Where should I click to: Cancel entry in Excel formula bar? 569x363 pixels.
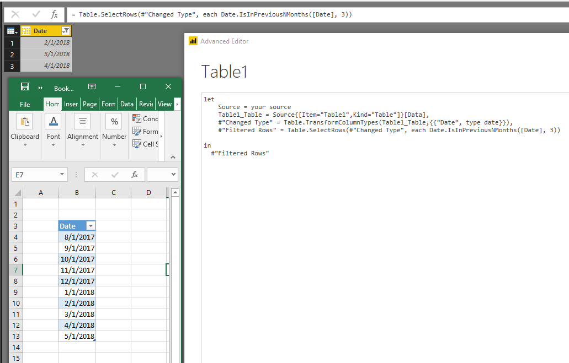(95, 175)
